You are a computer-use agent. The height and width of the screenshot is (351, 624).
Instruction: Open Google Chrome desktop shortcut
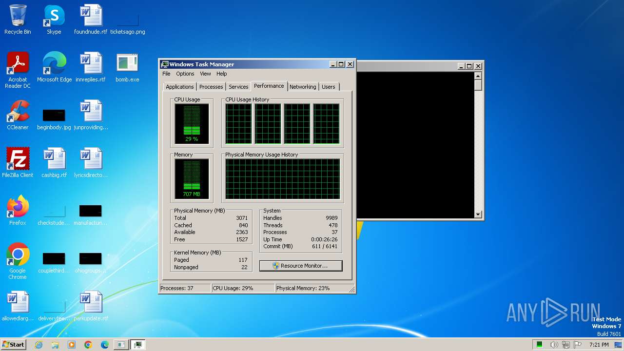[x=18, y=261]
